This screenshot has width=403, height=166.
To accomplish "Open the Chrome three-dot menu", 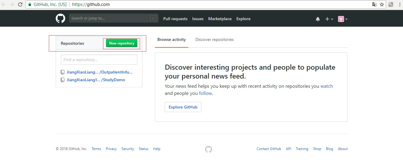I will click(x=399, y=4).
